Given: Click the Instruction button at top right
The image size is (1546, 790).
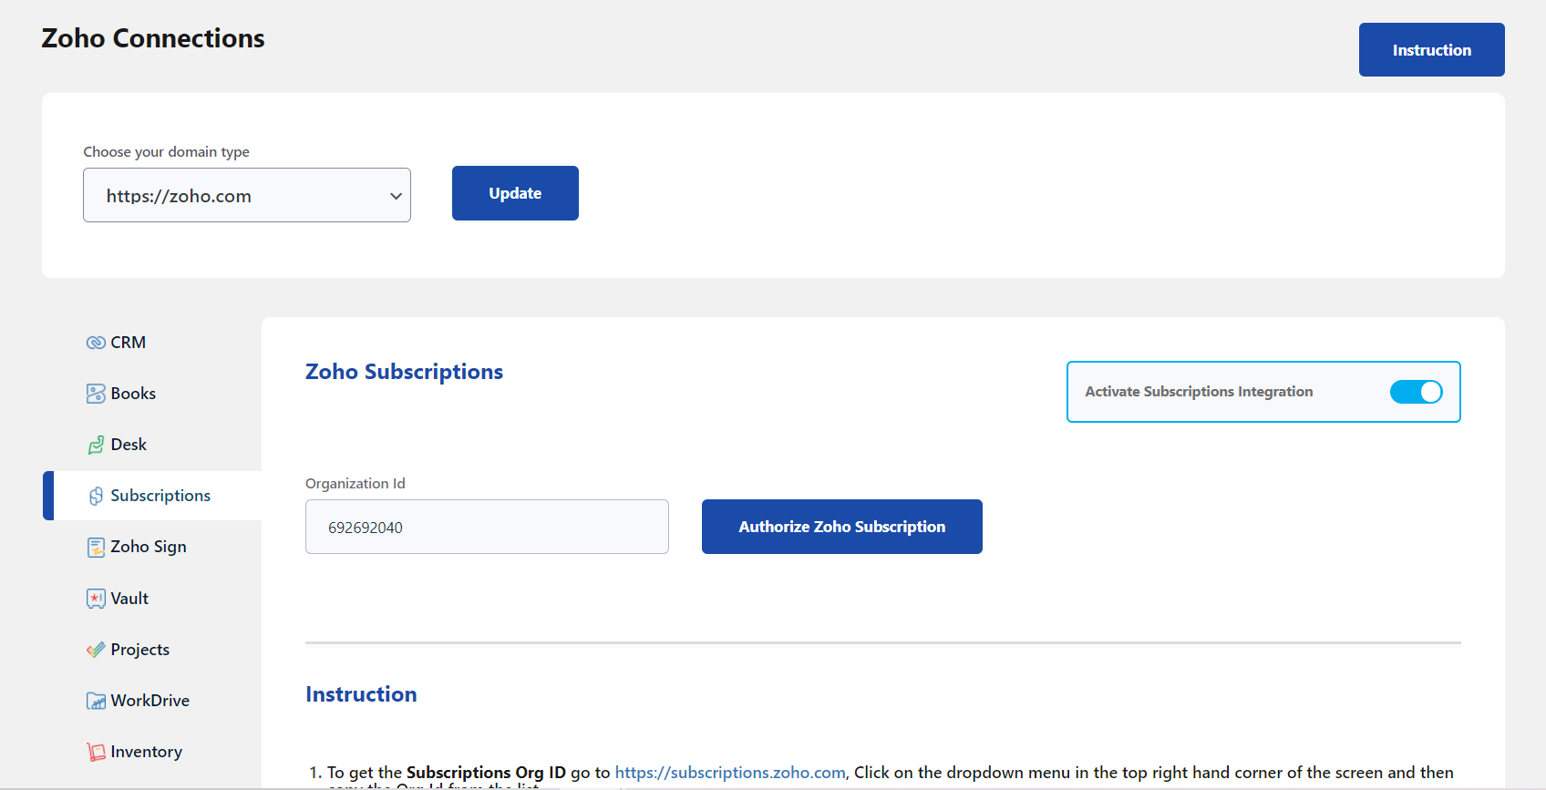Looking at the screenshot, I should [1431, 50].
